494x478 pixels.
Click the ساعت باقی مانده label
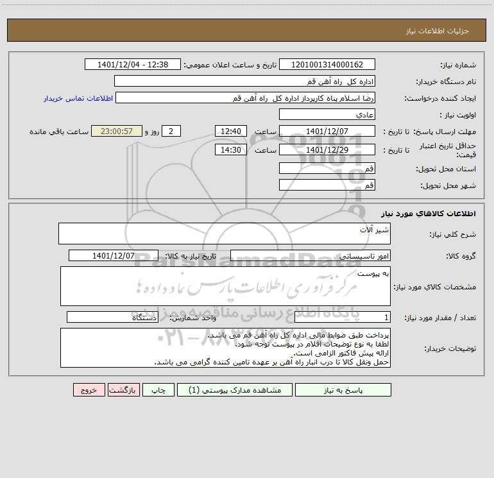click(x=59, y=132)
